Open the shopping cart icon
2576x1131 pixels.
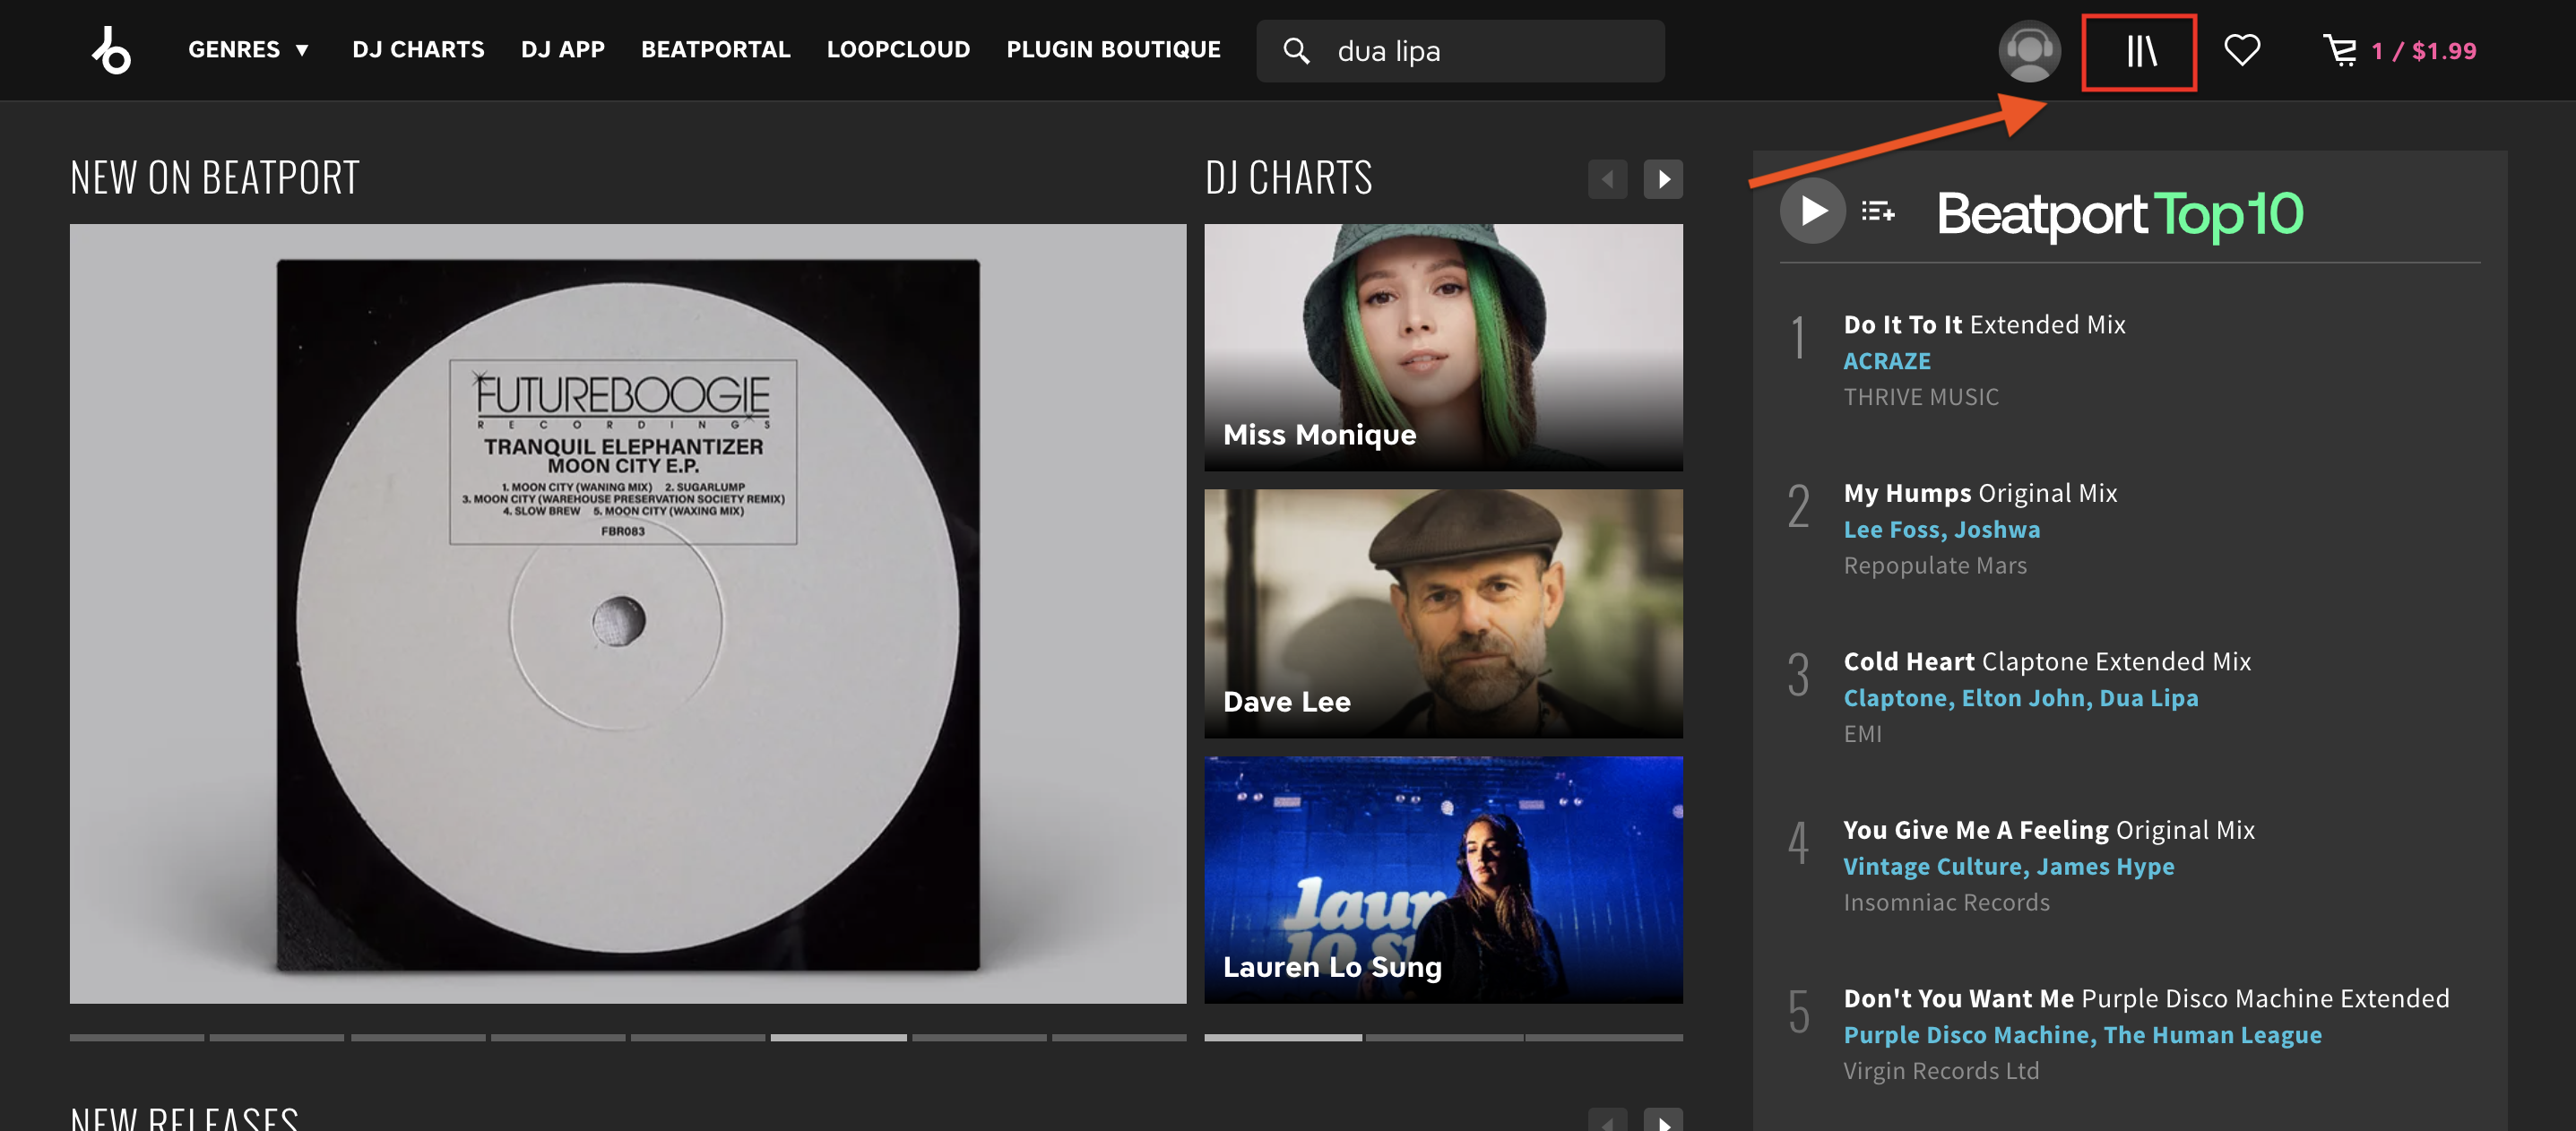[2340, 50]
